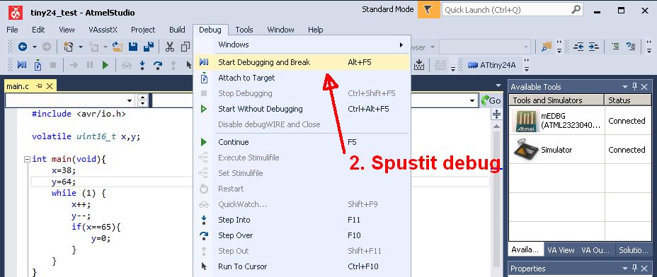Close the main.c tab
The height and width of the screenshot is (277, 657).
click(50, 86)
